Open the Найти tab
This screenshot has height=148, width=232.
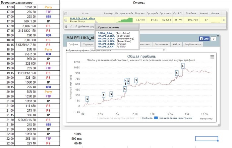pos(176,44)
